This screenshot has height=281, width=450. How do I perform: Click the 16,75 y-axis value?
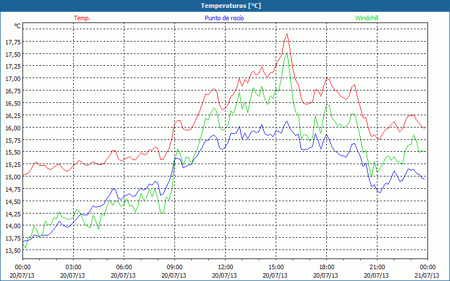coord(13,91)
